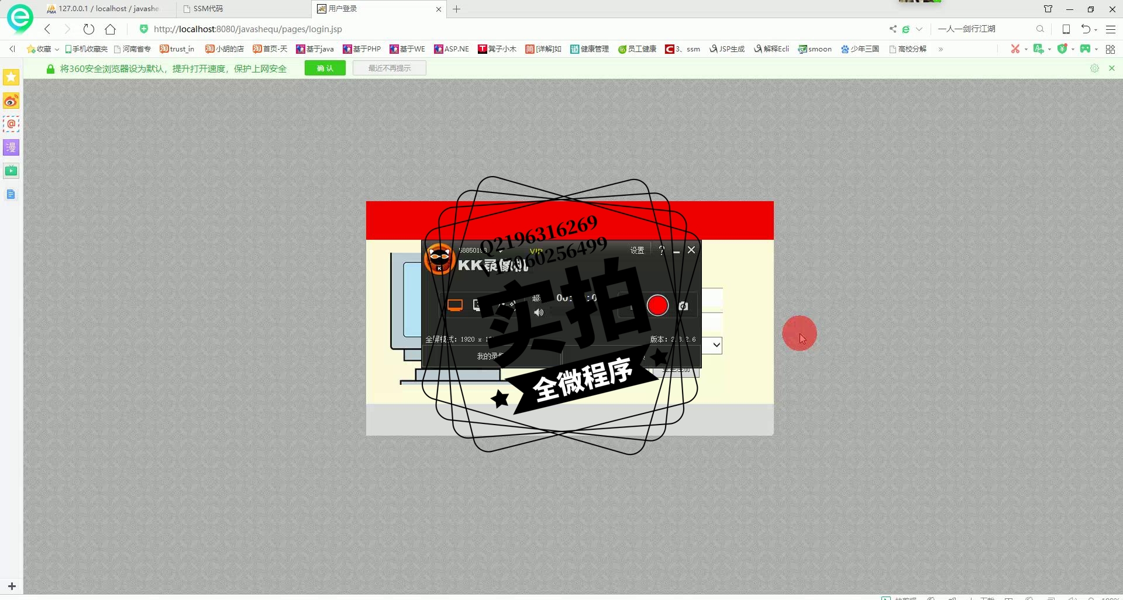Open the undo closed tab dropdown arrow

[x=1096, y=29]
